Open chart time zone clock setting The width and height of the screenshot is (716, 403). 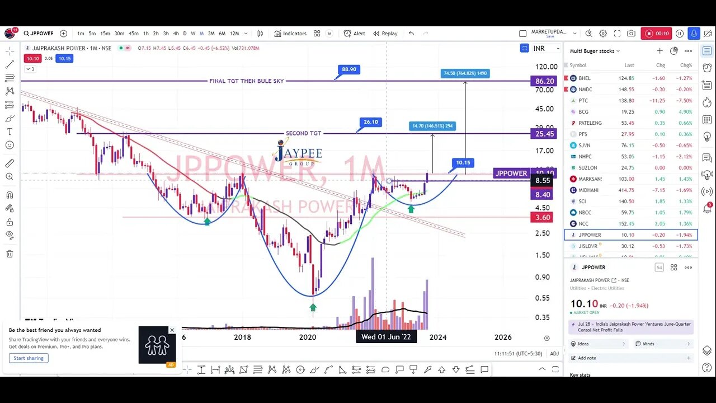pyautogui.click(x=519, y=354)
